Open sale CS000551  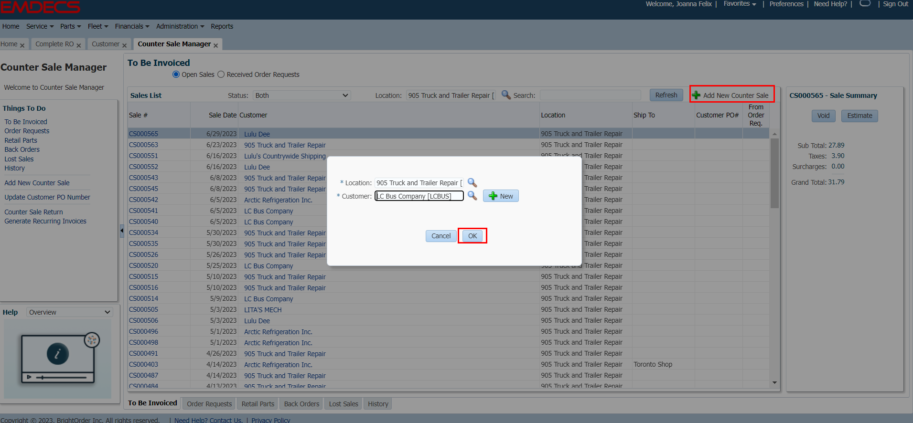click(x=143, y=156)
